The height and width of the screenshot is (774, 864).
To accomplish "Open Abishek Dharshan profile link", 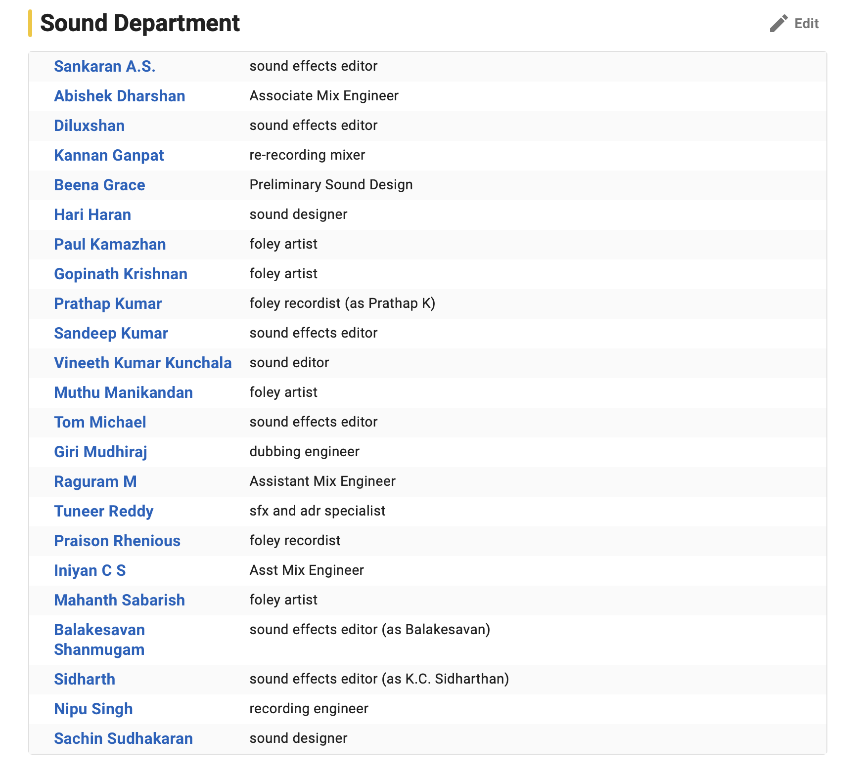I will 120,96.
